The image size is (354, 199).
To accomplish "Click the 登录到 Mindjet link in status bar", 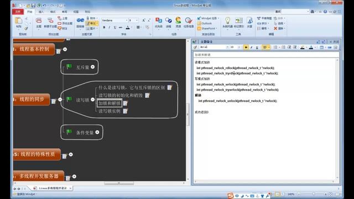I will pyautogui.click(x=26, y=194).
